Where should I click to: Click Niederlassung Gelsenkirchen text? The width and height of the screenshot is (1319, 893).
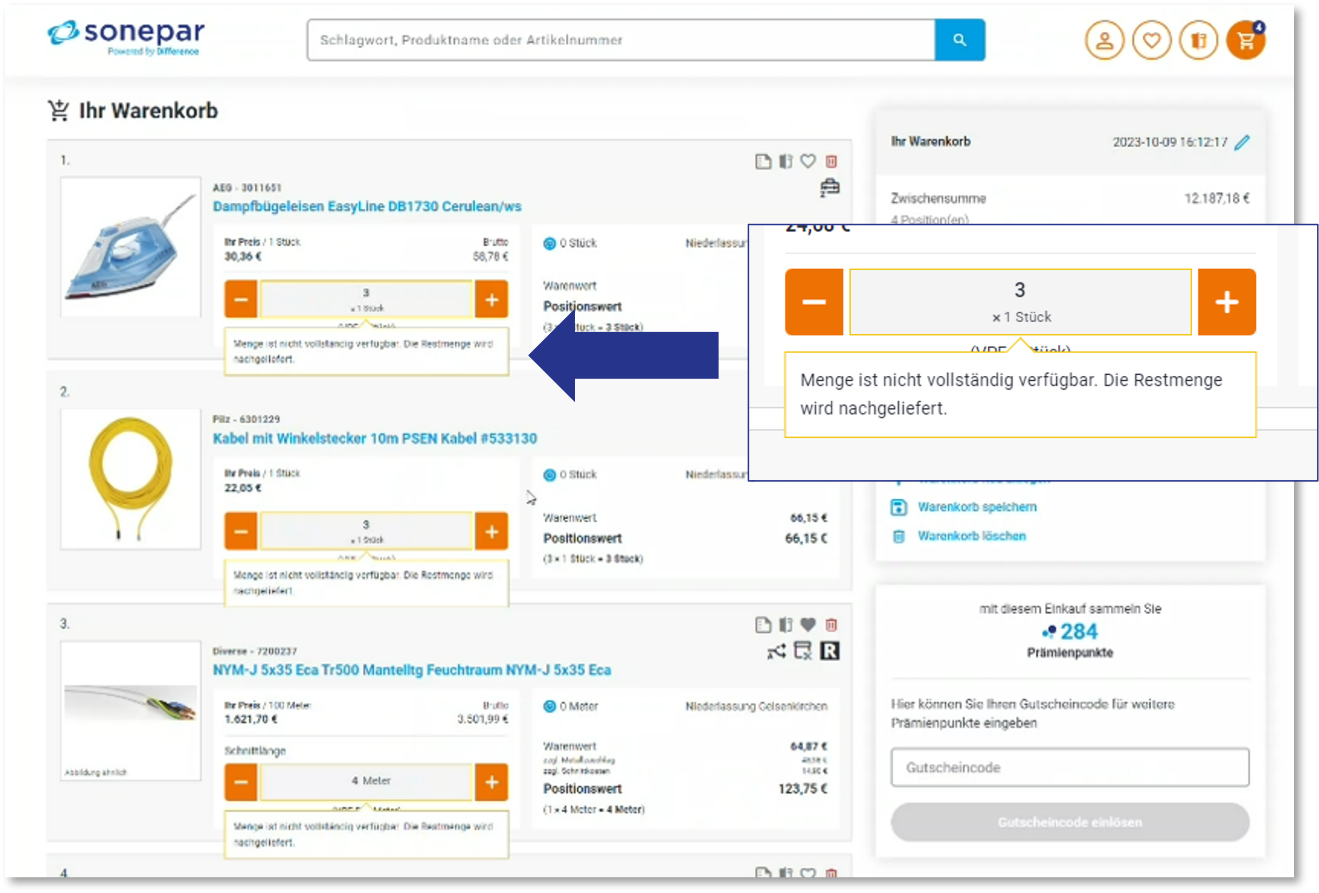point(756,707)
